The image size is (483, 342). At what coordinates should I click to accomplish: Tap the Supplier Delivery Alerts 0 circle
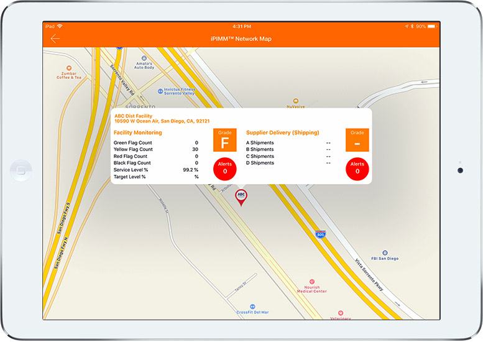(357, 169)
